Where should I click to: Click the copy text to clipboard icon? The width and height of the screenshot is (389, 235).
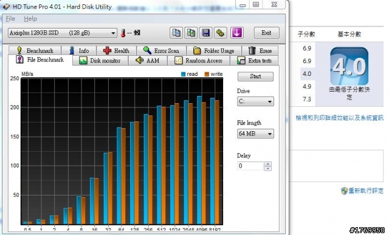click(176, 33)
